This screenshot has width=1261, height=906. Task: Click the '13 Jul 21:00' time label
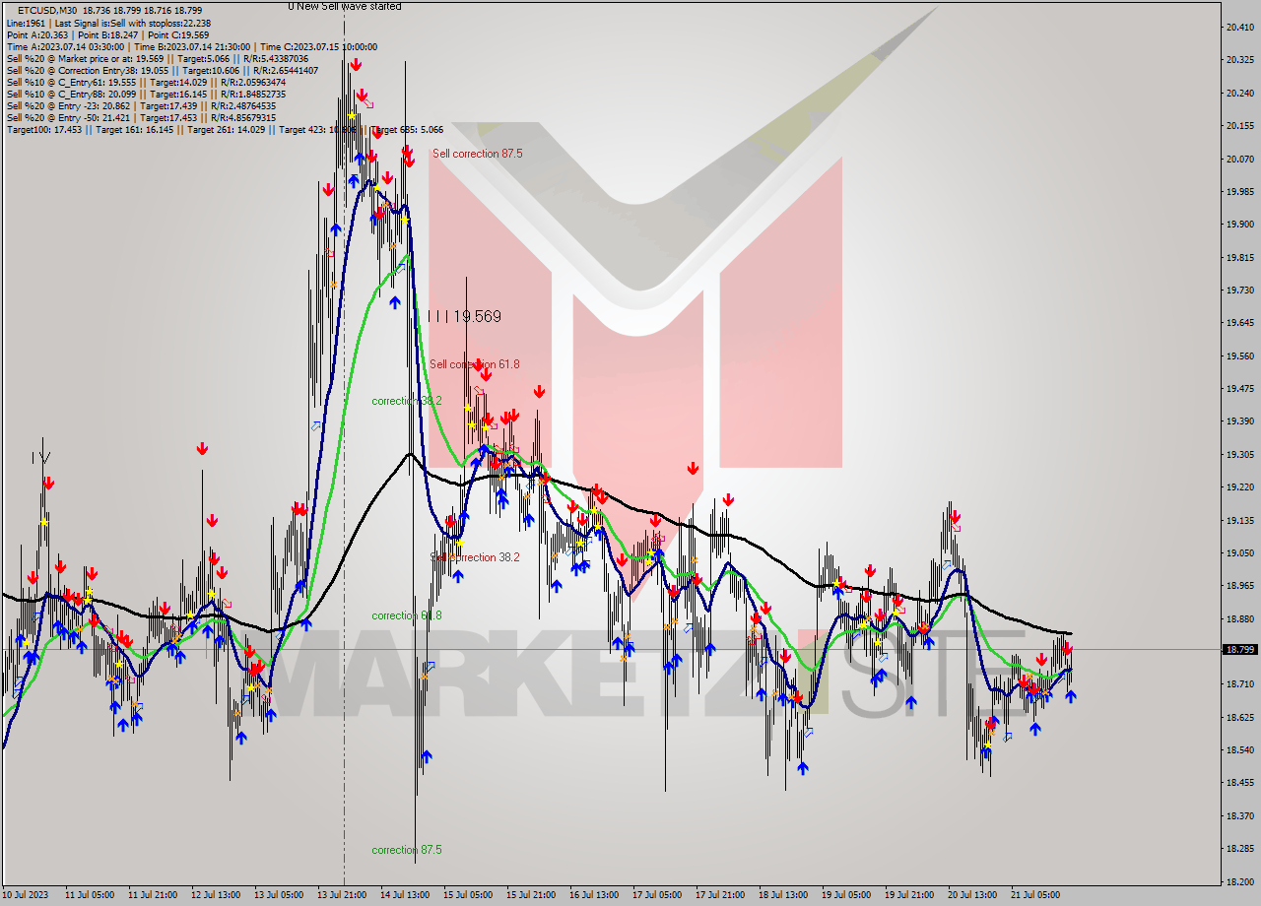tap(342, 895)
